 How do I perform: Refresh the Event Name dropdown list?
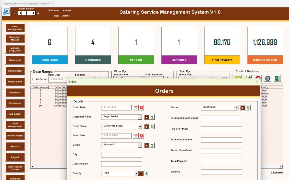coord(152,126)
